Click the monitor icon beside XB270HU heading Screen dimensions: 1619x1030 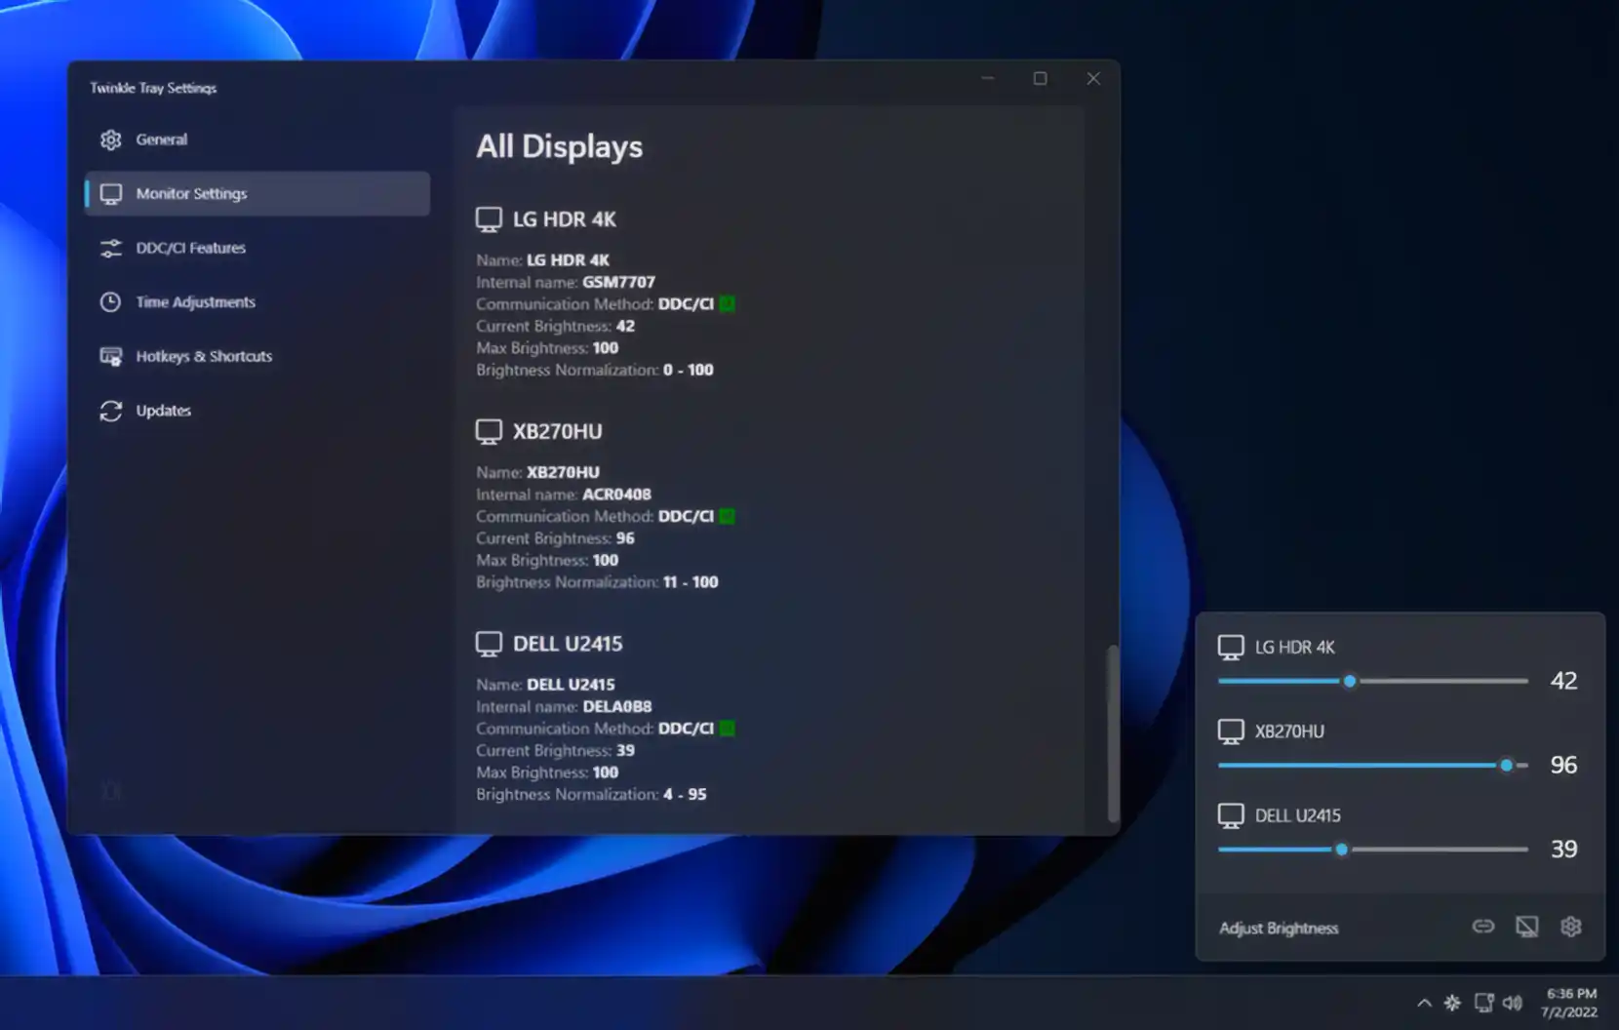click(x=489, y=432)
